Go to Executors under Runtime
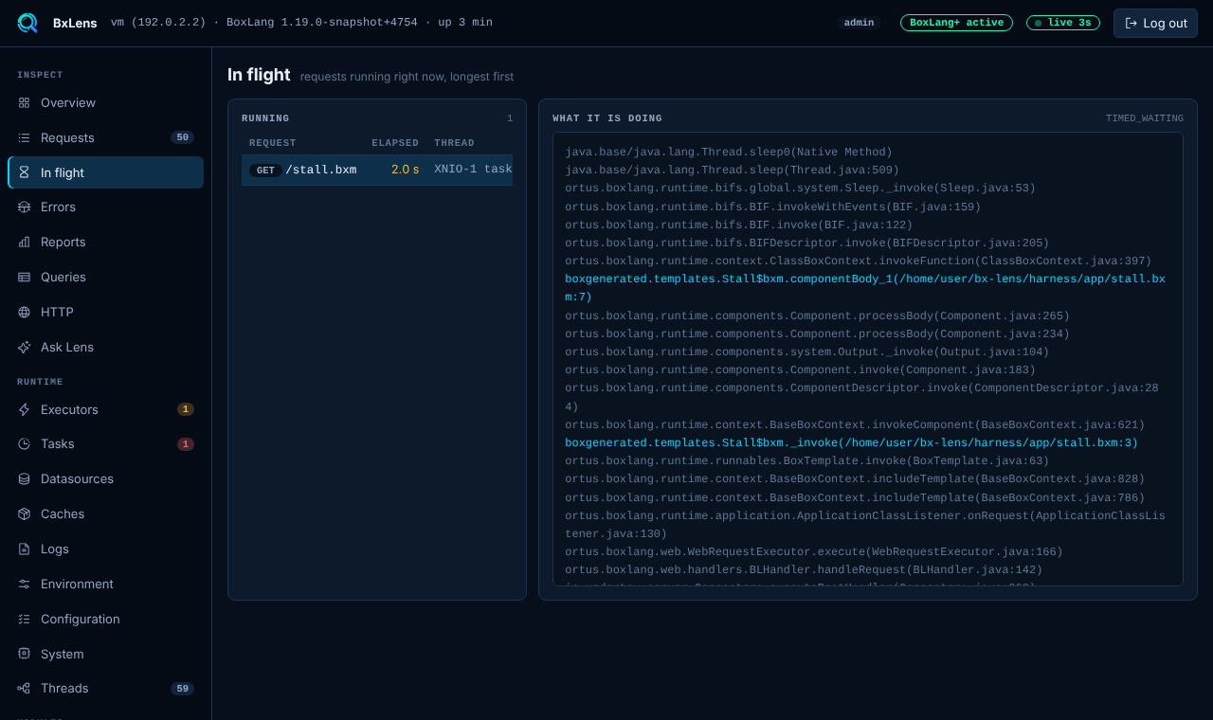The height and width of the screenshot is (720, 1213). (105, 409)
